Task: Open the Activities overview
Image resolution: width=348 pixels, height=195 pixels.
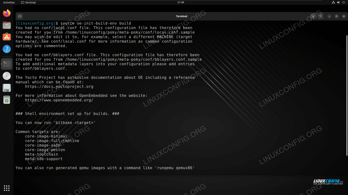Action: 9,2
